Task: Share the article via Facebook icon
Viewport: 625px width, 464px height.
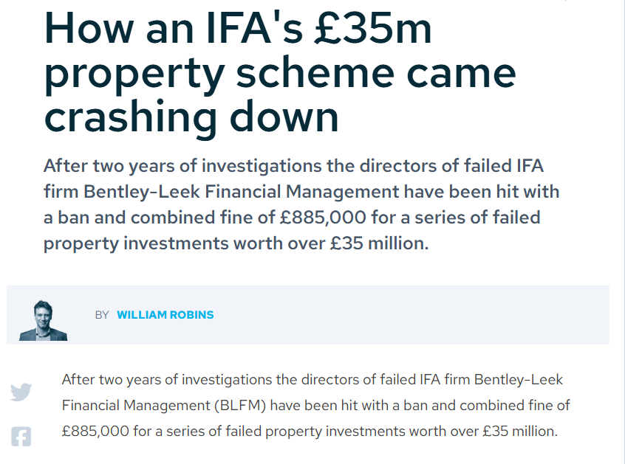Action: tap(21, 437)
